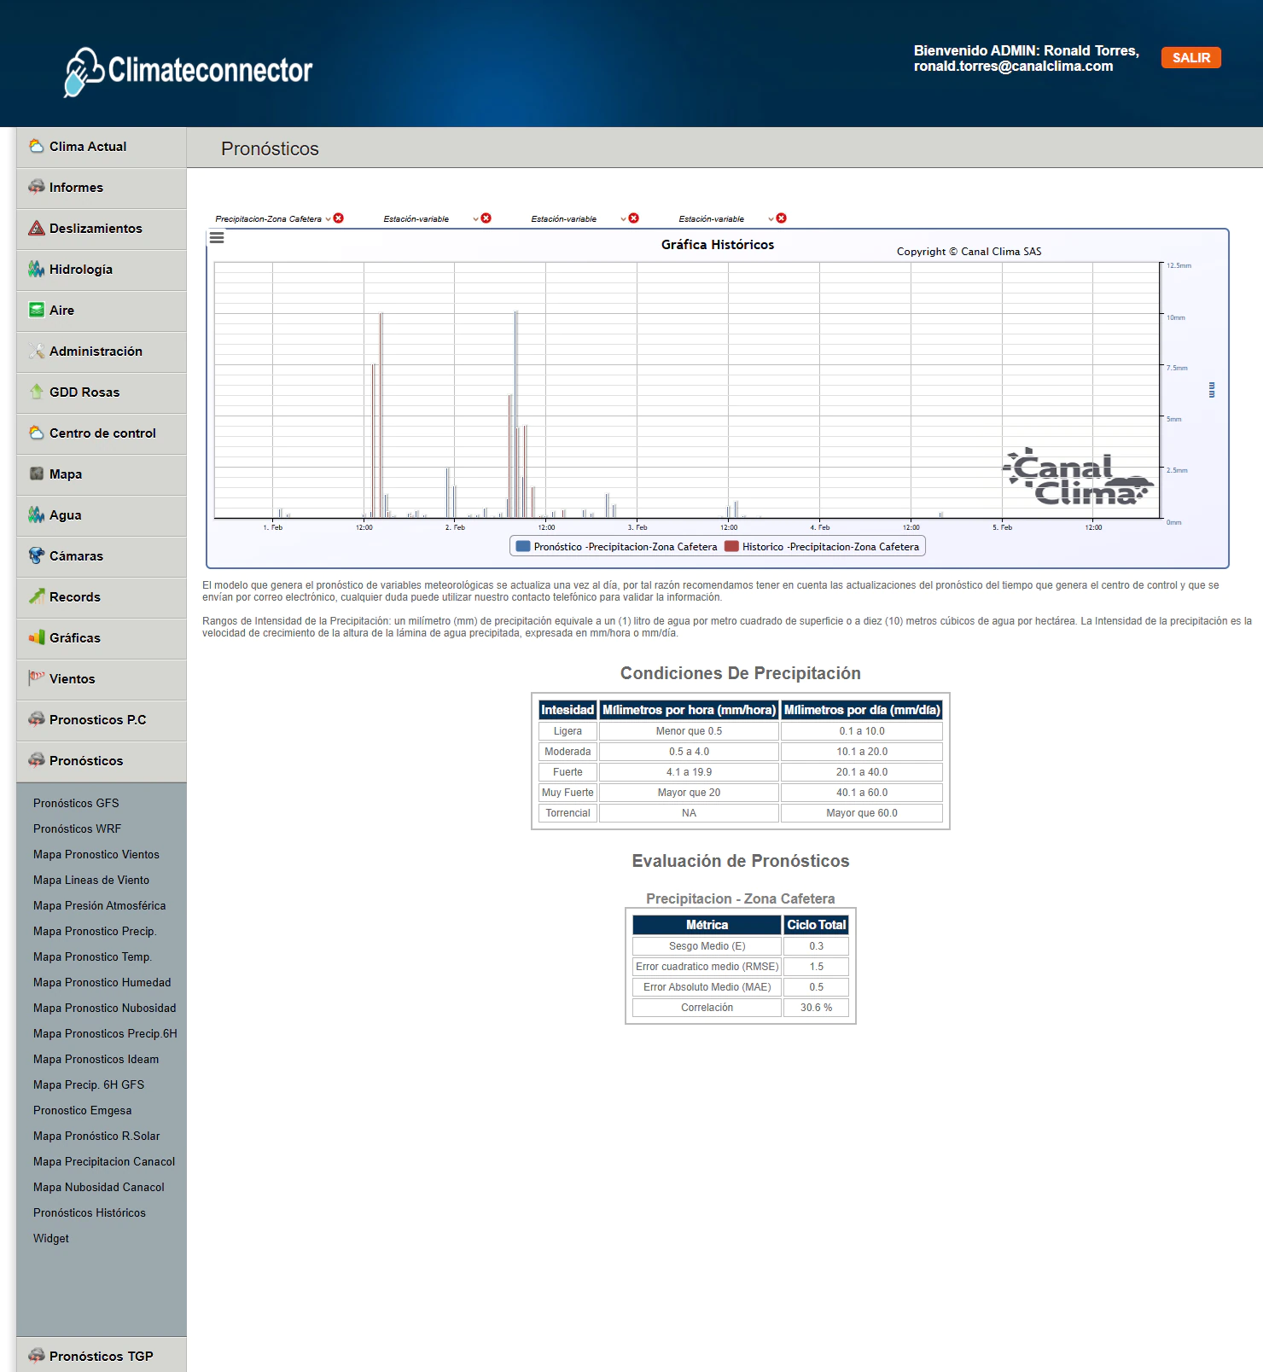Click the Climateconnector logo

189,71
